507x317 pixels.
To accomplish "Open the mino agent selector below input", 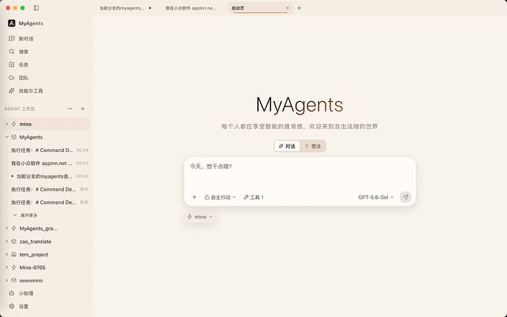I will click(200, 217).
